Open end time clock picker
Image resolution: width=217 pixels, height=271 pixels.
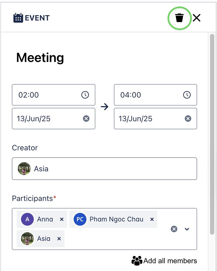[187, 95]
